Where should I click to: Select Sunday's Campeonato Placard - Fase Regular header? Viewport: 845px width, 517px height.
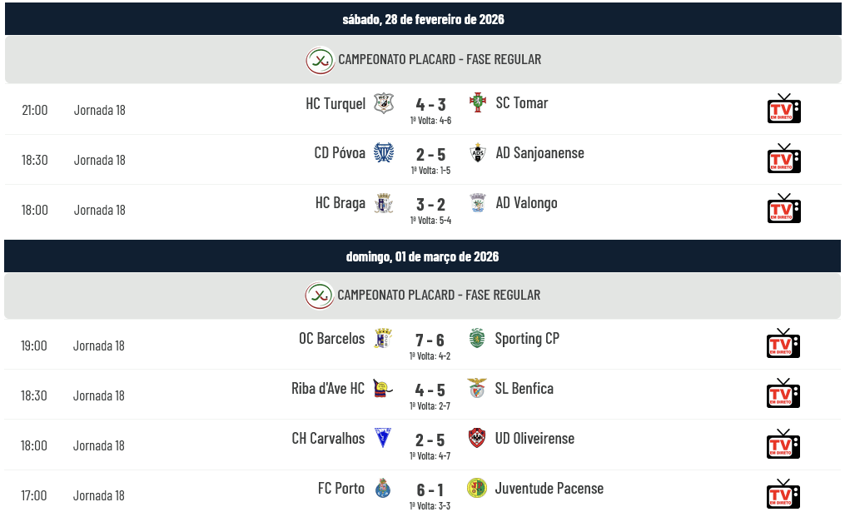438,295
